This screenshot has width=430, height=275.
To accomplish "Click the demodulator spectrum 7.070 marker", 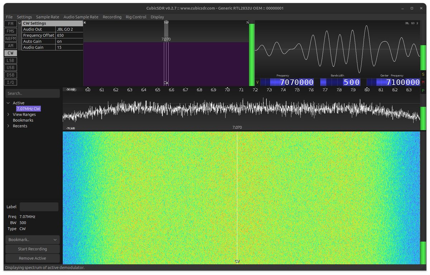I will [x=166, y=39].
